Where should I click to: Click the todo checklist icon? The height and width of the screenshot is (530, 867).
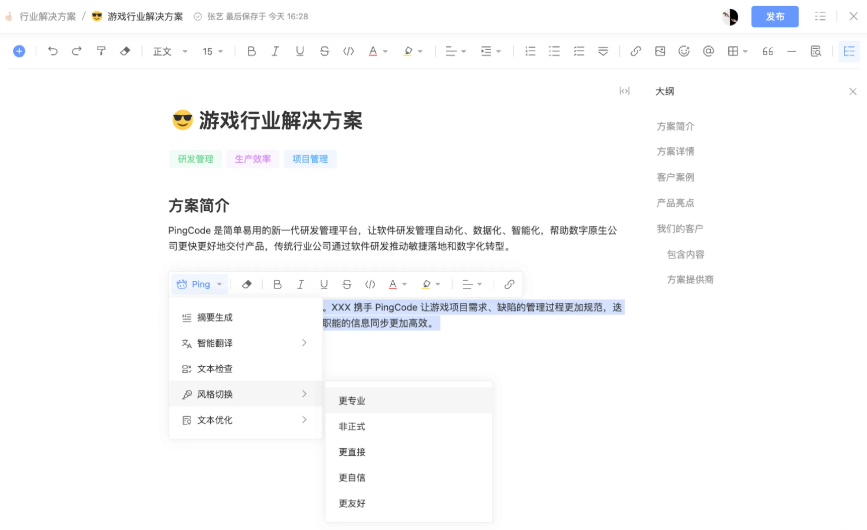tap(579, 51)
